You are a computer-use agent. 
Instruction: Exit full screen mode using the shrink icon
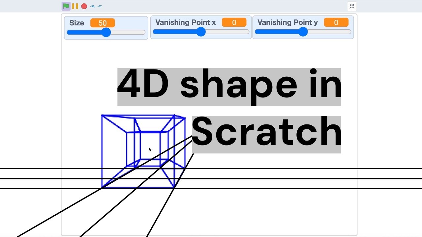[x=352, y=6]
